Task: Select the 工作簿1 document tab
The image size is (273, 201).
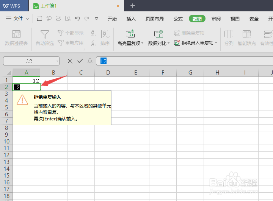Action: pos(77,6)
